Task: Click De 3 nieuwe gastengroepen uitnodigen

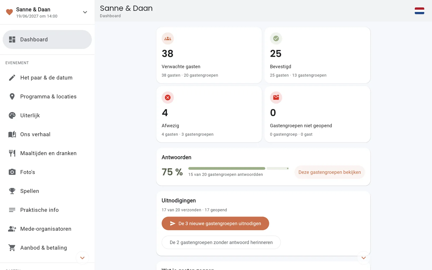Action: tap(215, 224)
